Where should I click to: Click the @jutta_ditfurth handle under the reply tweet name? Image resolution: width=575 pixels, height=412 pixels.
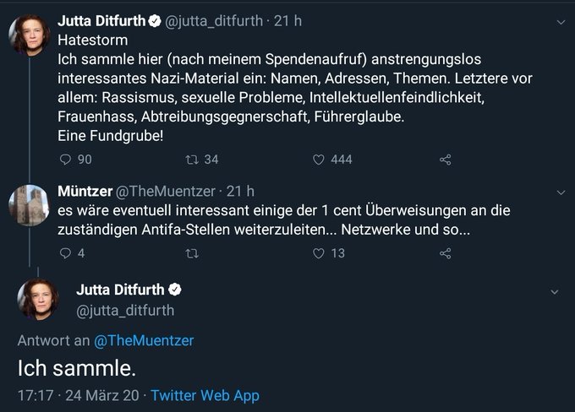125,310
